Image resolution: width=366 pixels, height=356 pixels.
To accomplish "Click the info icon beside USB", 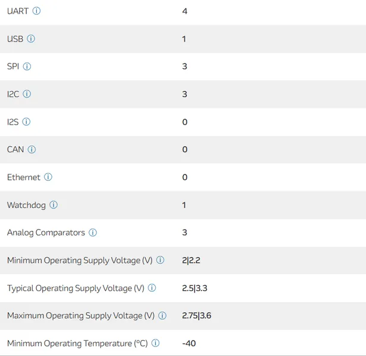I will point(31,39).
